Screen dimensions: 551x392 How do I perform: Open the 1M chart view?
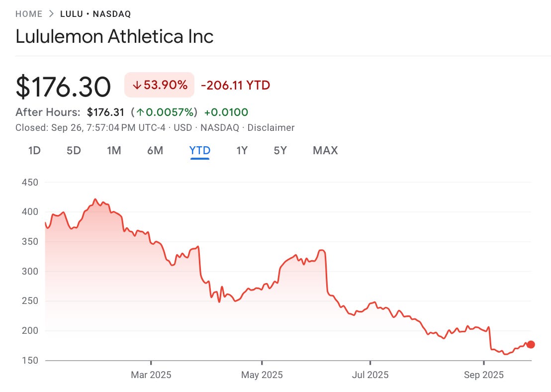(114, 150)
